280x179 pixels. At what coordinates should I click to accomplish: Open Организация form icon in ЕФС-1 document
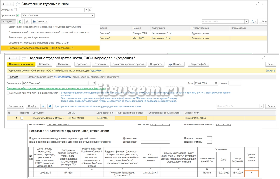[94, 83]
